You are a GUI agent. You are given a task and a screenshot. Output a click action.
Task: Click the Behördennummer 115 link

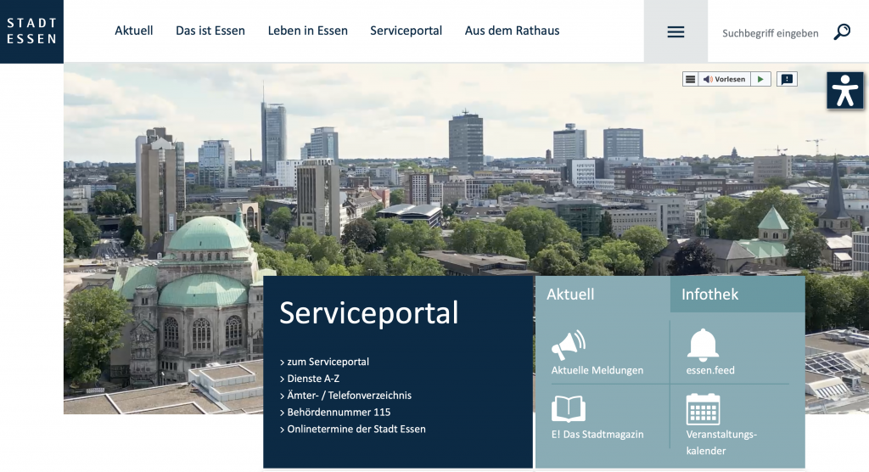point(339,413)
